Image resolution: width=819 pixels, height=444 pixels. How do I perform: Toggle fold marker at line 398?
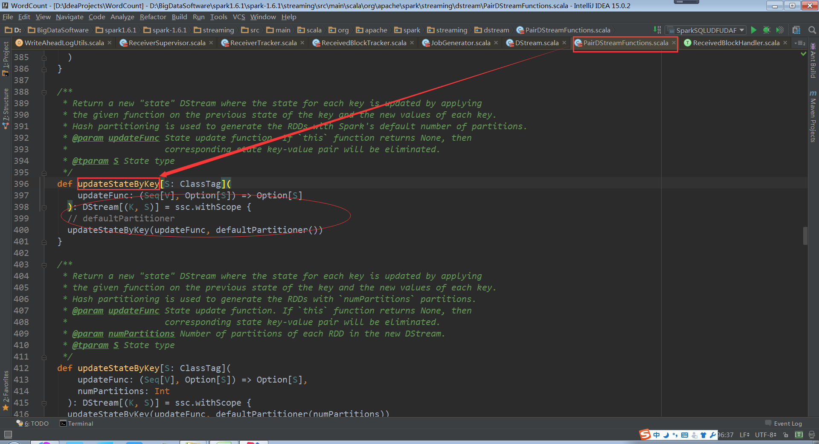(x=44, y=207)
